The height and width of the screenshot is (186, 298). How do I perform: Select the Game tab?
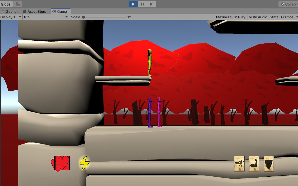pyautogui.click(x=60, y=11)
